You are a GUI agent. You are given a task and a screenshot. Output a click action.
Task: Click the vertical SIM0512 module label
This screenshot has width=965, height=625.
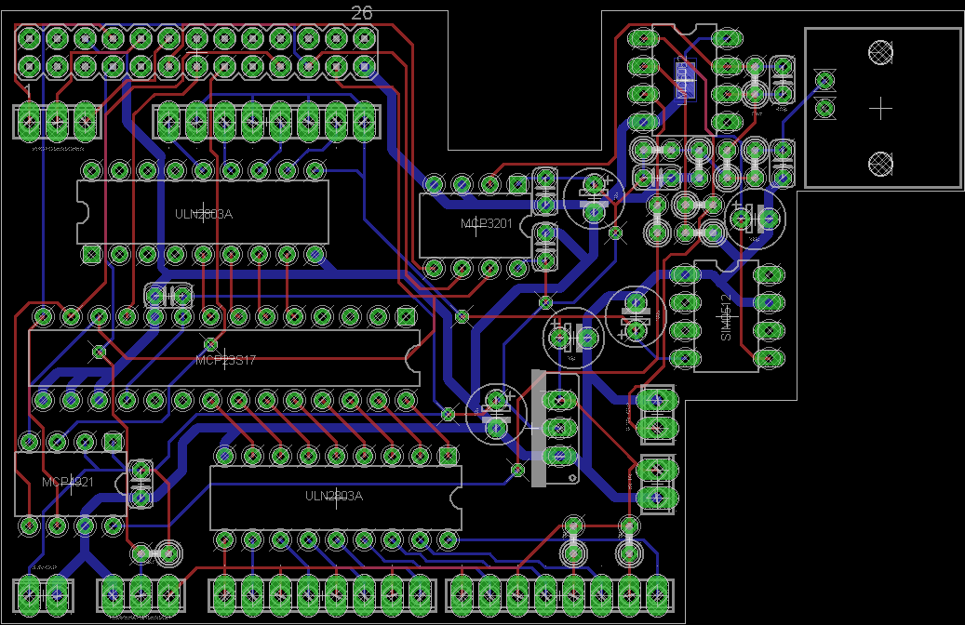click(726, 317)
